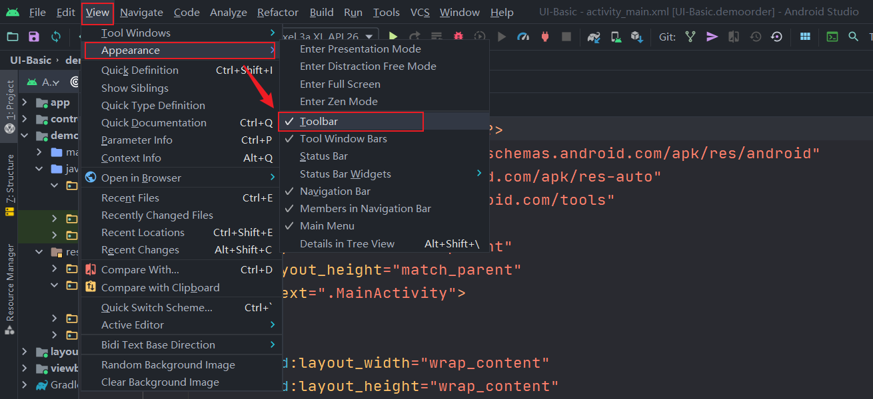Expand the layou module tree node

coord(25,352)
